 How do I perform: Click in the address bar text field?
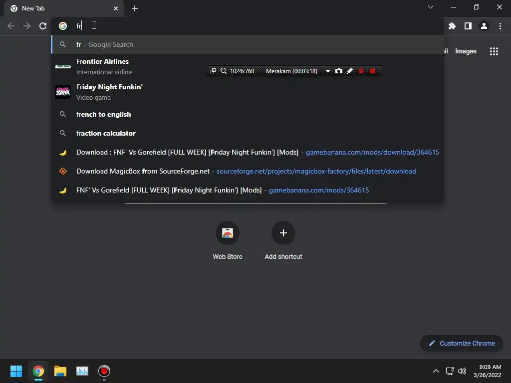coord(248,26)
